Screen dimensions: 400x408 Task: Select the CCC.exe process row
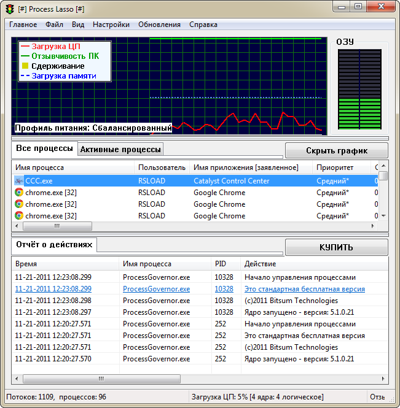[195, 180]
